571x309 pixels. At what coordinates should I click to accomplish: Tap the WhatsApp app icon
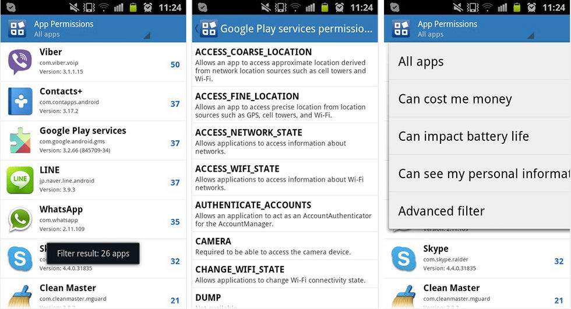point(20,219)
